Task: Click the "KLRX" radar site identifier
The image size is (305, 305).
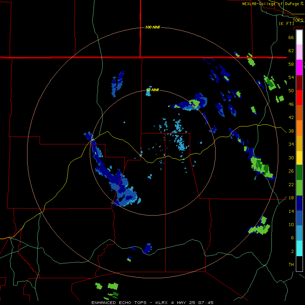Action: pos(162,303)
